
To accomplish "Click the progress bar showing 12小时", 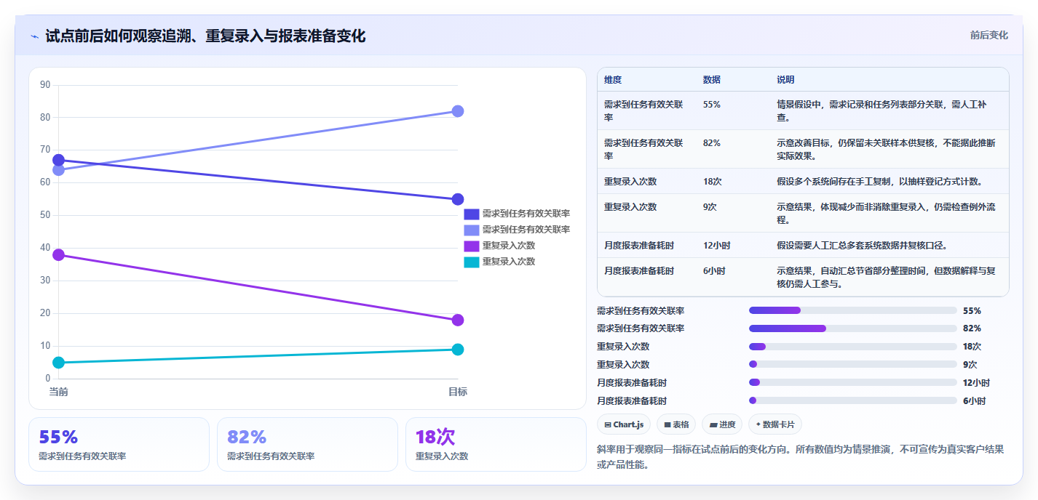I will coord(853,382).
